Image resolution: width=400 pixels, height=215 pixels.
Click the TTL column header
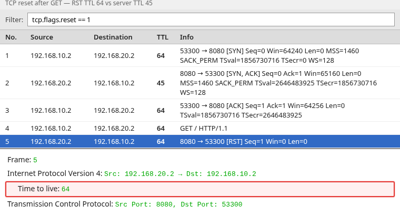pyautogui.click(x=163, y=37)
